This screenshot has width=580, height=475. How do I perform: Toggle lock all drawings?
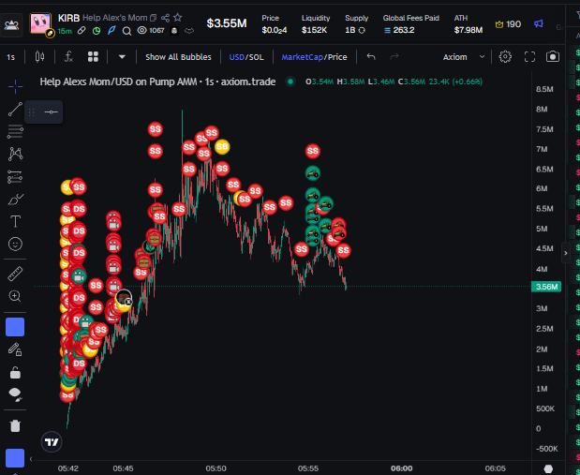pos(15,372)
